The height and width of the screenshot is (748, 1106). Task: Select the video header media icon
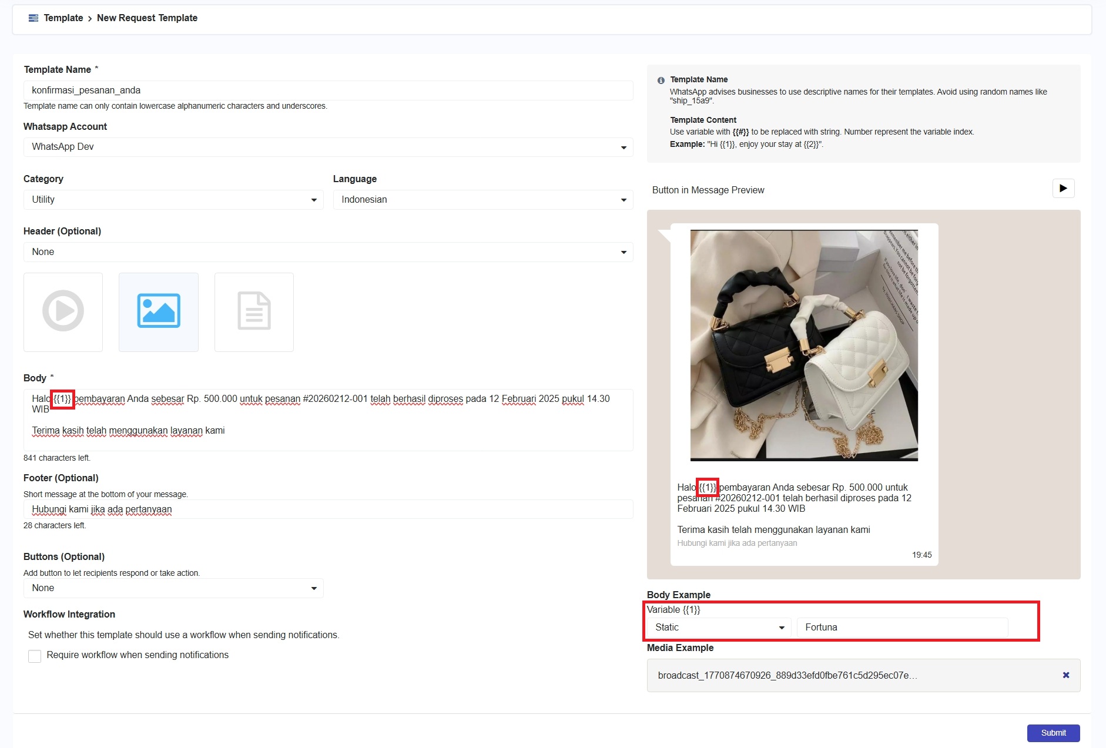coord(63,311)
